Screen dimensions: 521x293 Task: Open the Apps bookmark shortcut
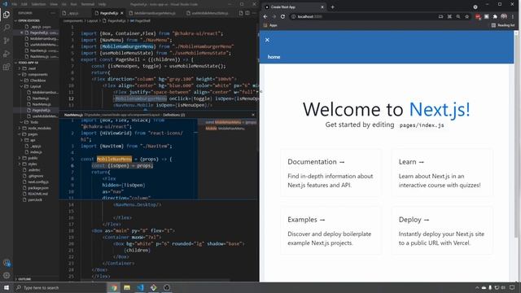click(x=270, y=25)
